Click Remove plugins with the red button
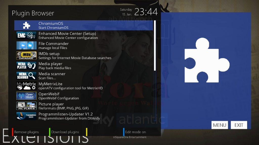This screenshot has width=259, height=145. (26, 132)
